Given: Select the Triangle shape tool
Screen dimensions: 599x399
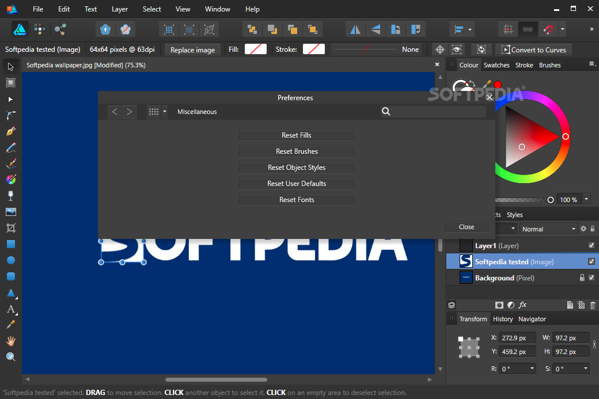Looking at the screenshot, I should tap(11, 293).
